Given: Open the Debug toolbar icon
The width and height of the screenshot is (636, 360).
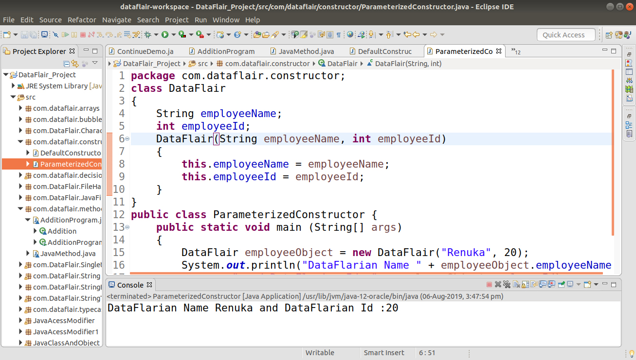Looking at the screenshot, I should pos(148,34).
